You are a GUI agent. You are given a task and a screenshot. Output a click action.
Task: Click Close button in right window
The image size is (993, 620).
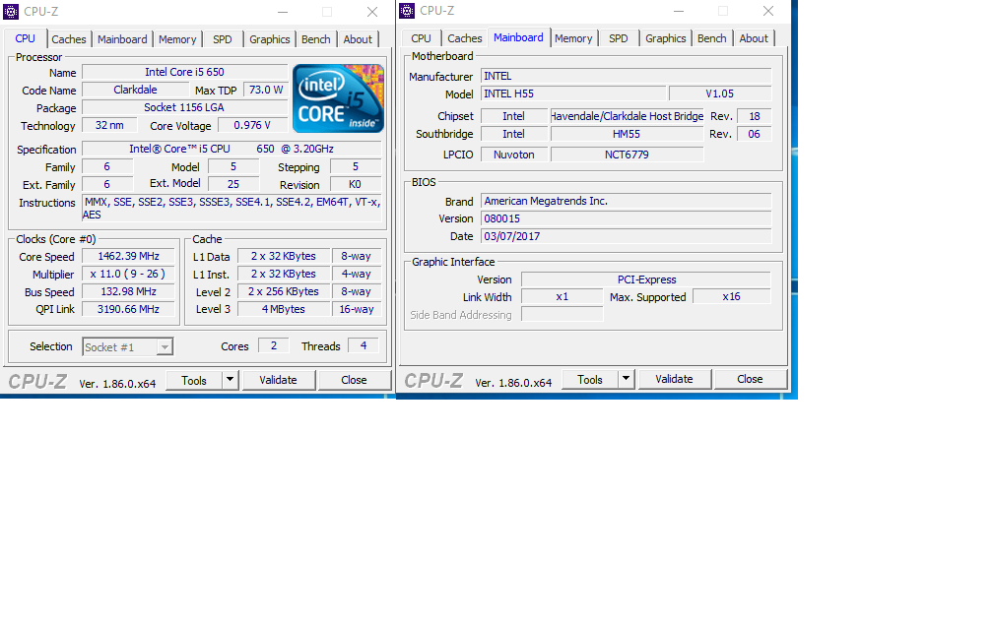pyautogui.click(x=750, y=379)
